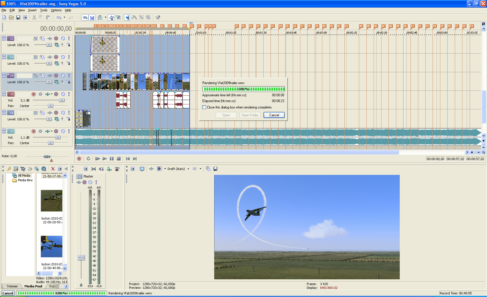Screen dimensions: 487x297
Task: Check 'Close this dialog box when rendering completes'
Action: point(204,107)
